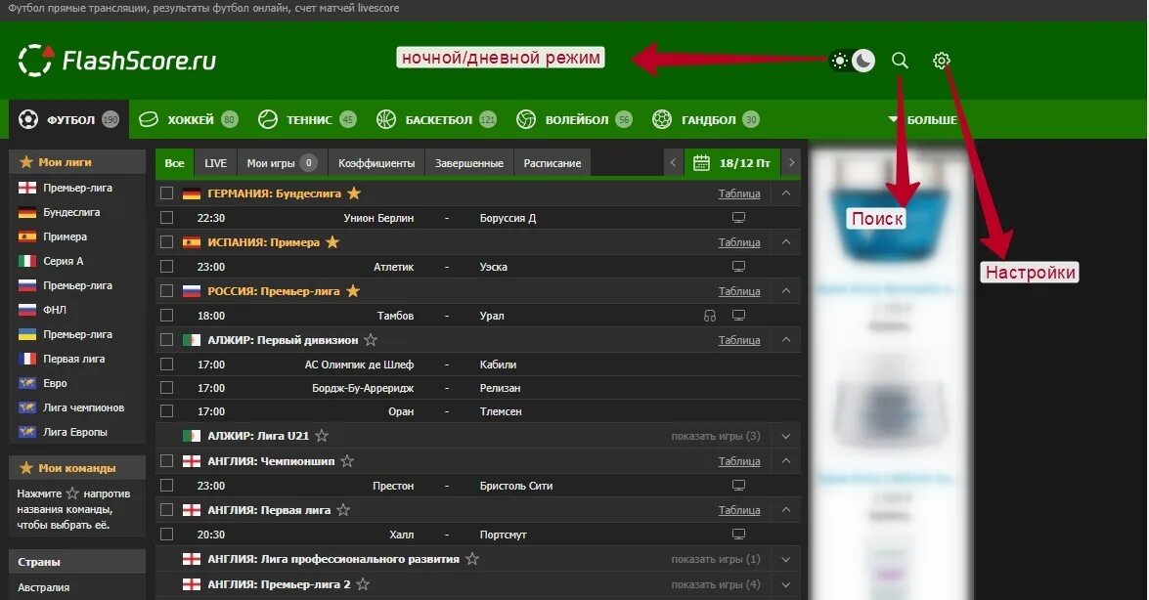Tick the Испания Примера league checkbox

tap(167, 241)
